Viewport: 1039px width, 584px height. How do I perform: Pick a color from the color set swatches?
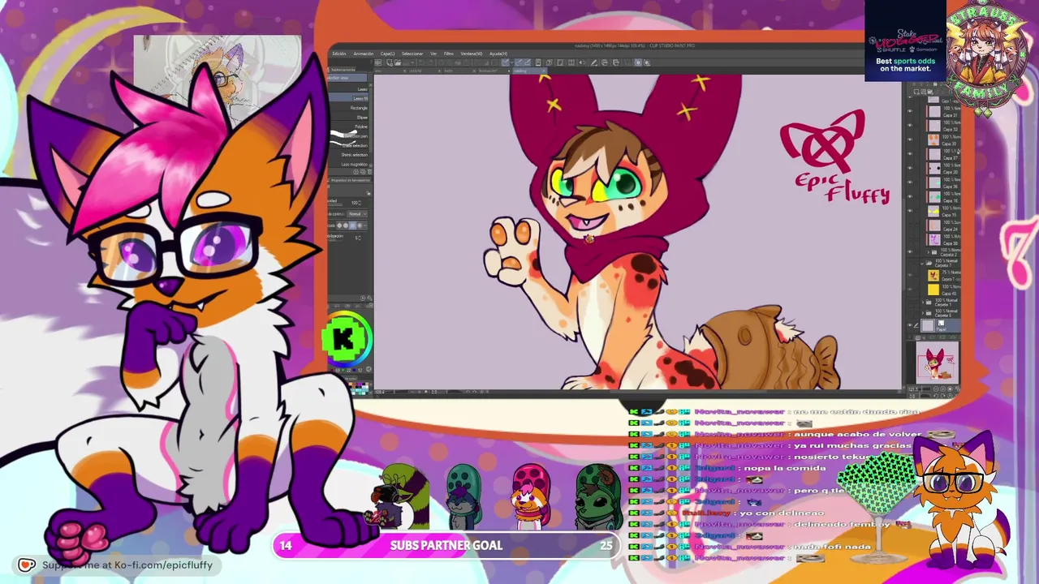pyautogui.click(x=359, y=388)
